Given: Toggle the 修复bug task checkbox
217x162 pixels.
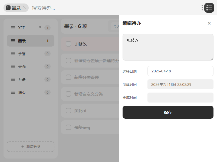Looking at the screenshot, I should pos(68,127).
